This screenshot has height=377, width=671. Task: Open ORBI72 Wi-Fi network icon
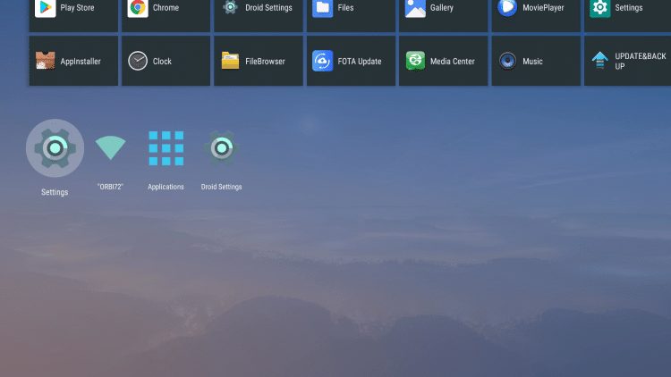110,147
